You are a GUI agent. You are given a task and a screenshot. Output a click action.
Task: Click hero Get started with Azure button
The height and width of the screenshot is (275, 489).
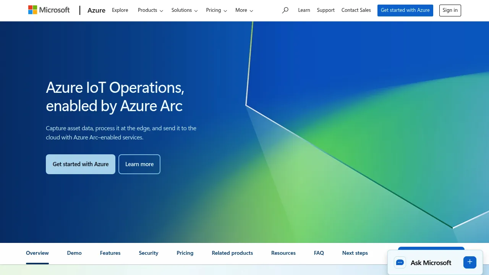81,164
